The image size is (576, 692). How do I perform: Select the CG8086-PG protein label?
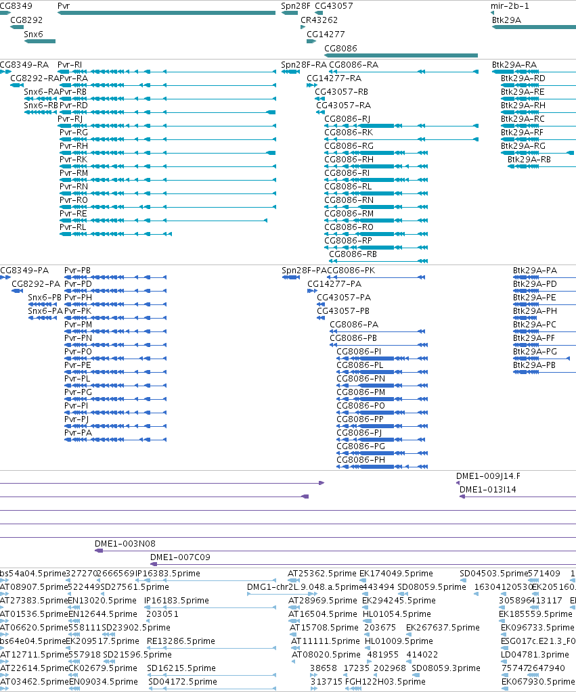361,446
